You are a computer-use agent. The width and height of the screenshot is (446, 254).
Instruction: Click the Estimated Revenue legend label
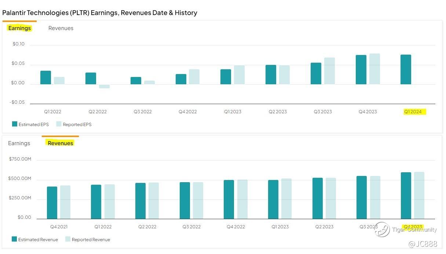(38, 240)
